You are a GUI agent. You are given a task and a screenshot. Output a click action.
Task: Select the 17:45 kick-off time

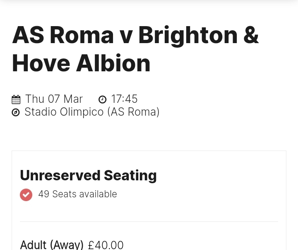(124, 99)
